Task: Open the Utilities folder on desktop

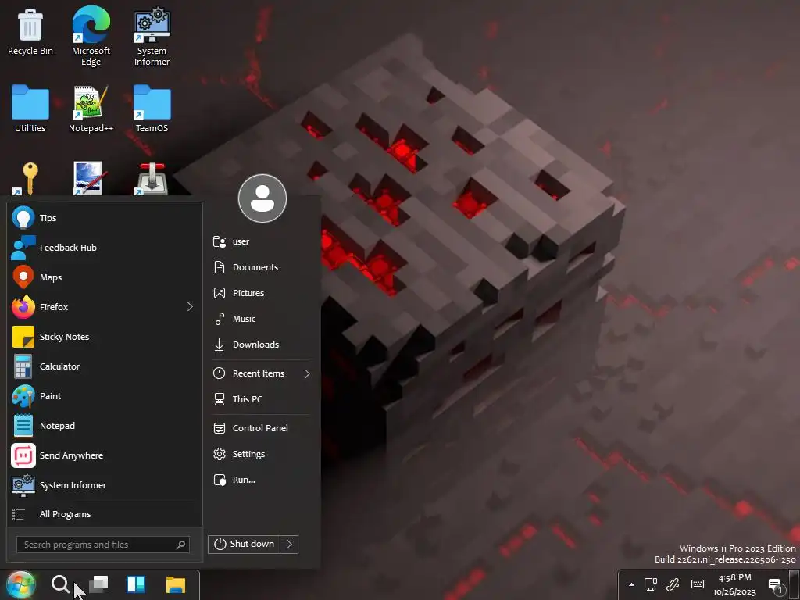Action: 30,109
